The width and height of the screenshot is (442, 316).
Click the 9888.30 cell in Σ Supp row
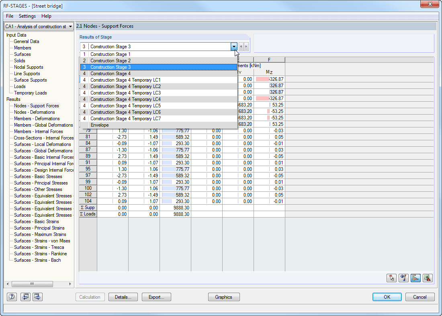[175, 208]
